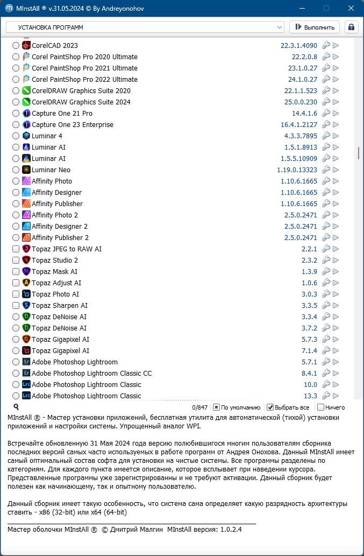
Task: Click the key icon for CorelCAD 2023
Action: [326, 45]
